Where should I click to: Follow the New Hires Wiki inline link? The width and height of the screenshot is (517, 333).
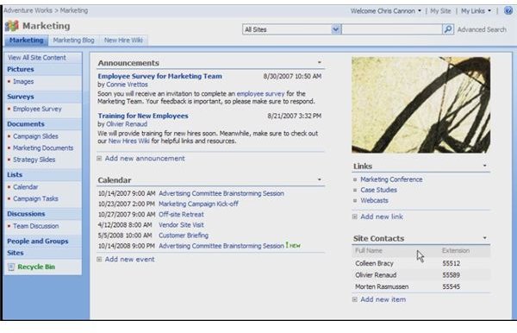pyautogui.click(x=129, y=141)
